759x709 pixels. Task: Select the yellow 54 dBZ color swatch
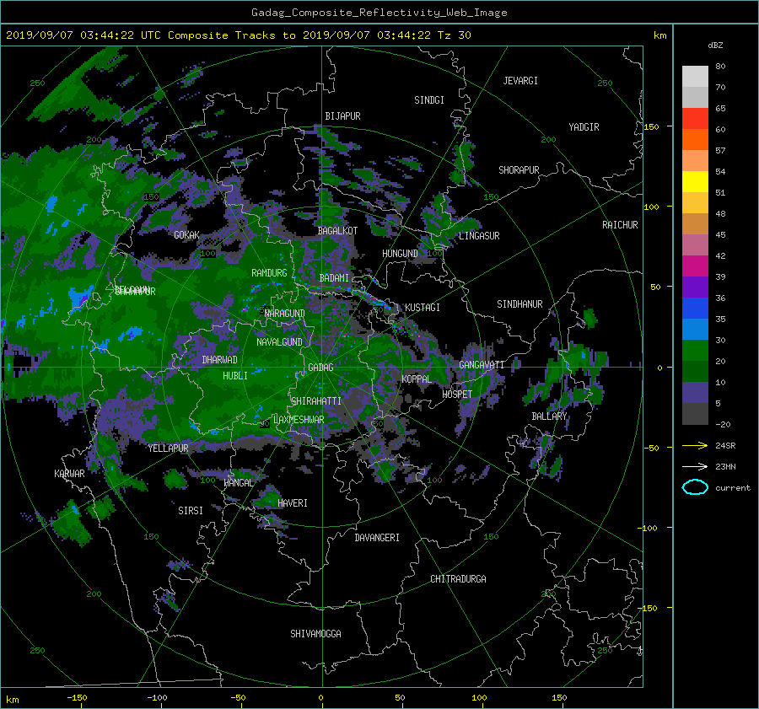click(x=695, y=181)
